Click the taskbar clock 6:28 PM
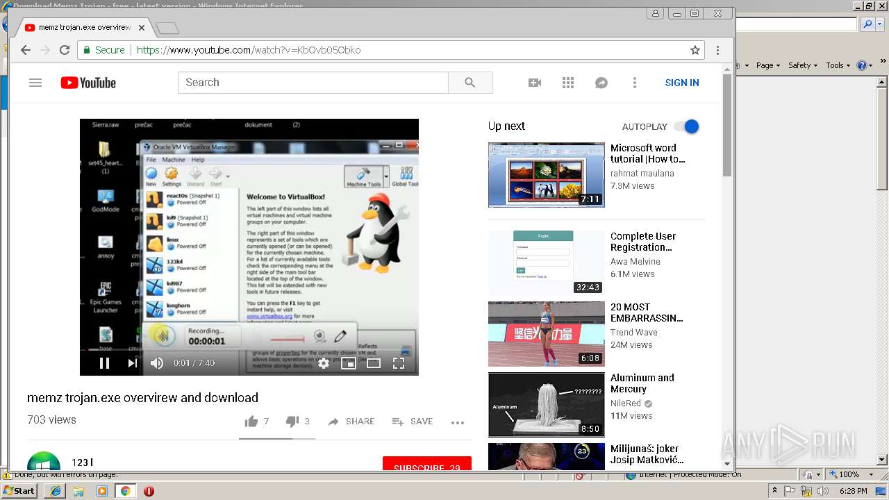 pos(853,491)
